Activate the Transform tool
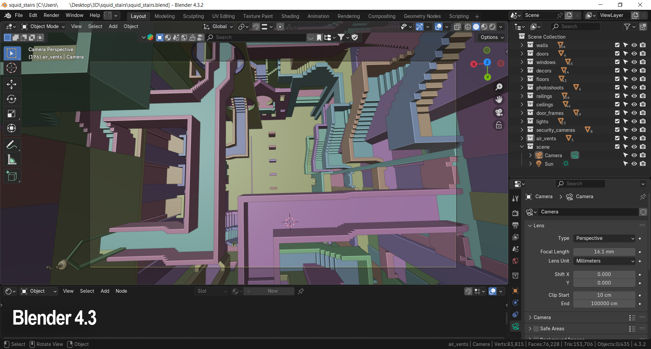 click(12, 128)
